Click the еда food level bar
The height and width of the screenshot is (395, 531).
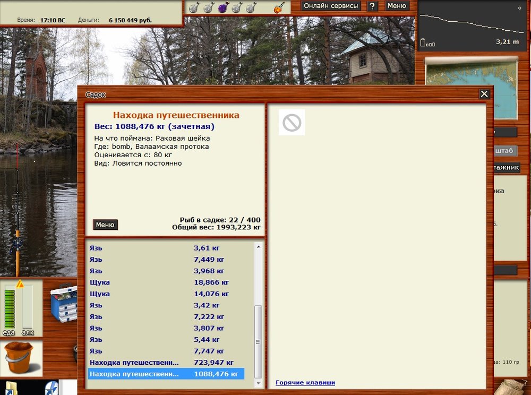[11, 308]
